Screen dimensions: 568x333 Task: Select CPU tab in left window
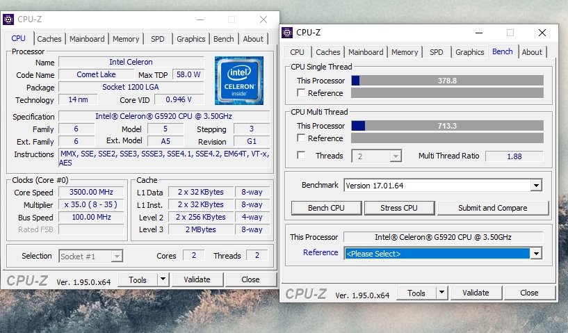click(x=19, y=38)
